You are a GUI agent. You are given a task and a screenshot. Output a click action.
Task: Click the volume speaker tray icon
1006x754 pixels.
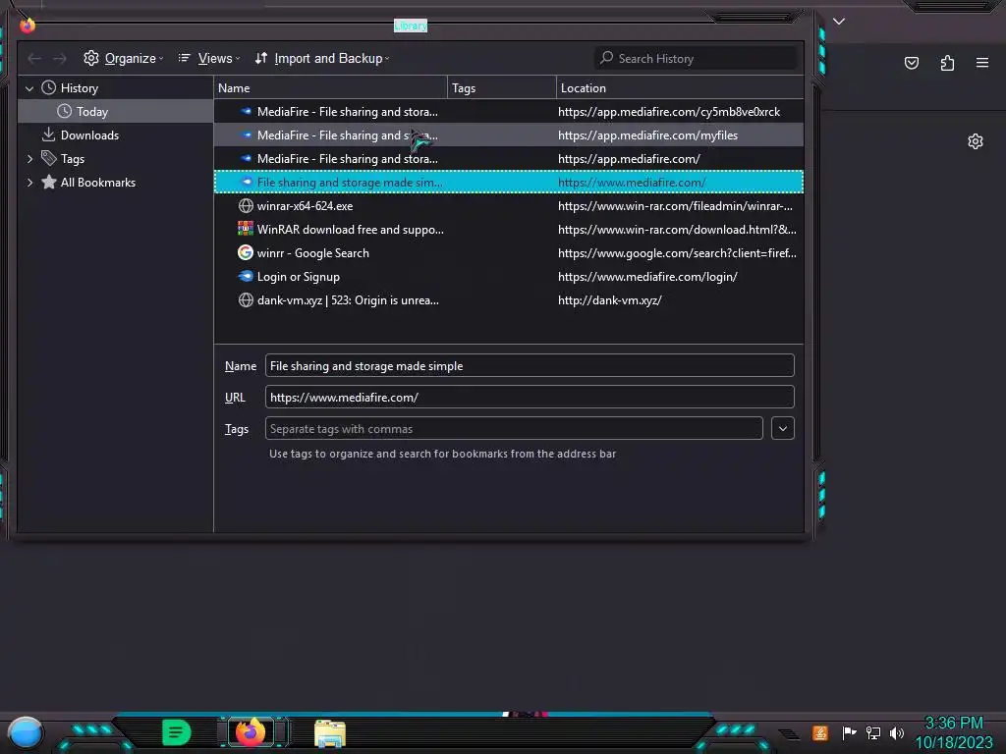coord(897,732)
